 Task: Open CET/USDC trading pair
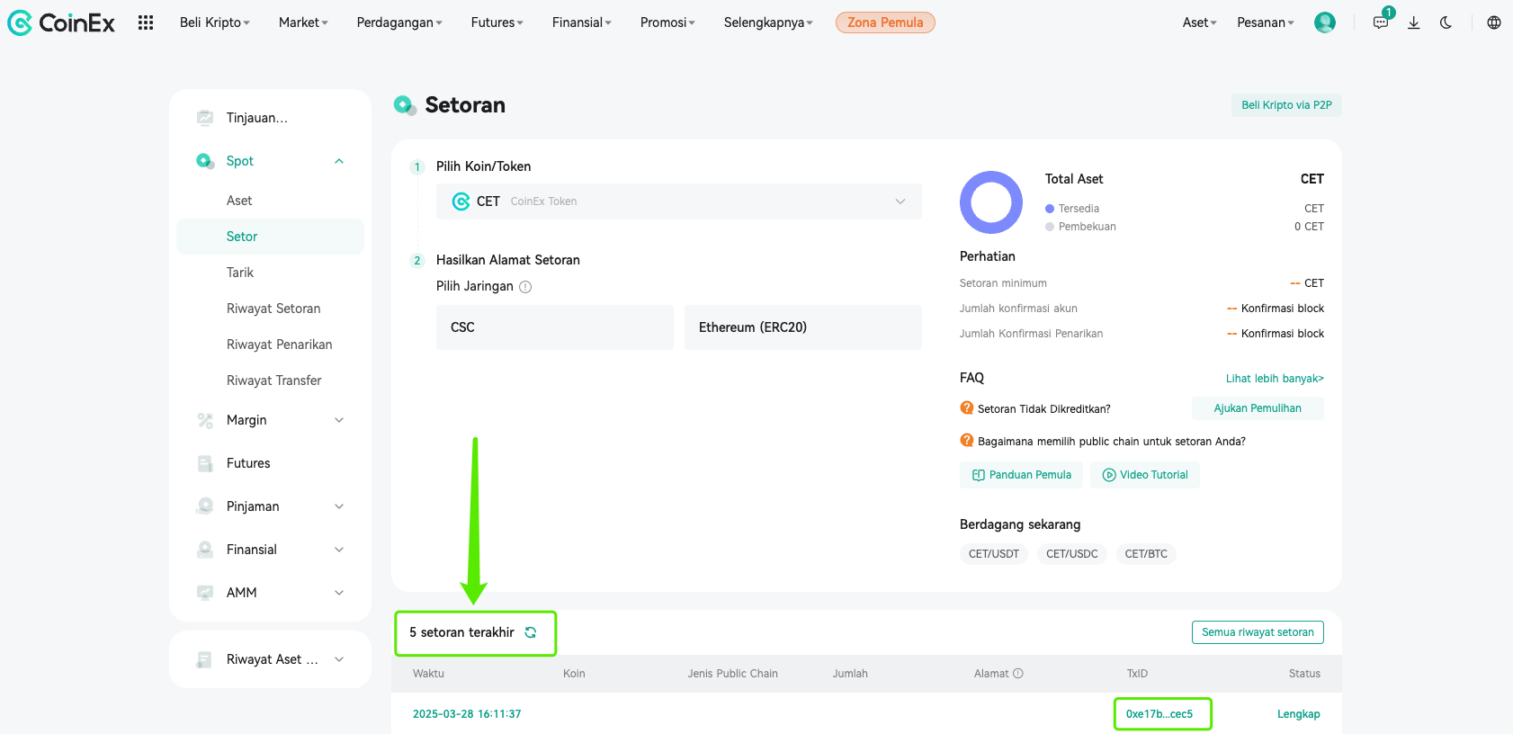coord(1072,554)
